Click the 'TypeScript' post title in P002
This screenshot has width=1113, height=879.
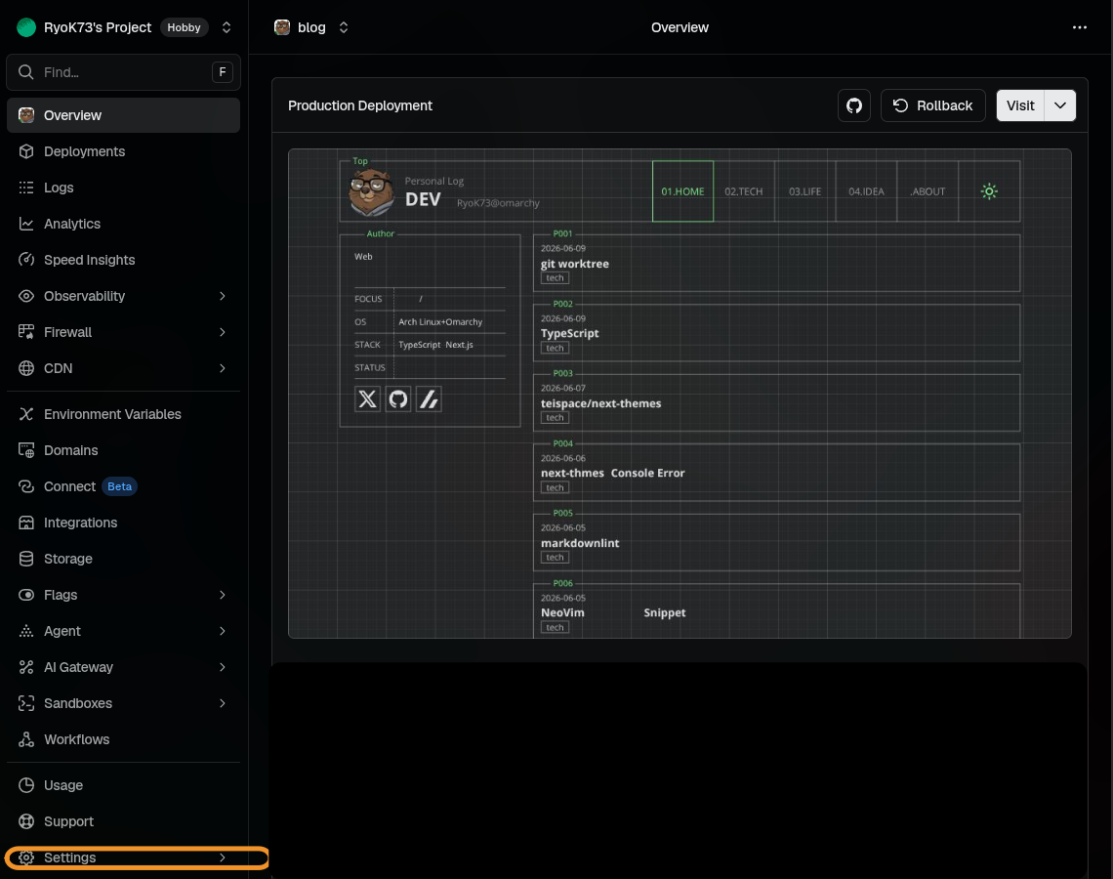click(570, 333)
